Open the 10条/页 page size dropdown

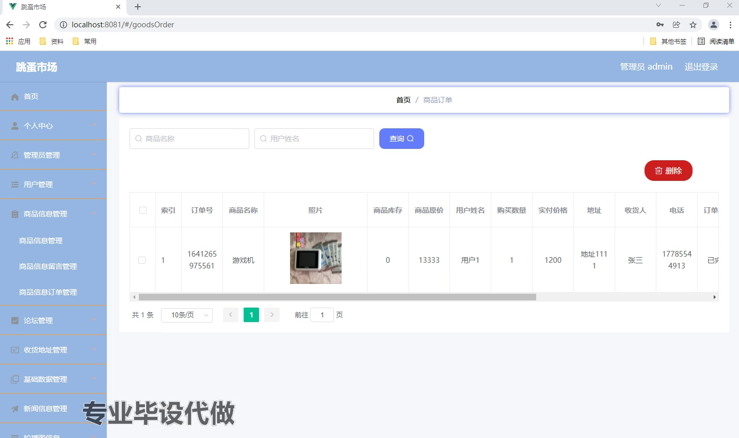(187, 315)
